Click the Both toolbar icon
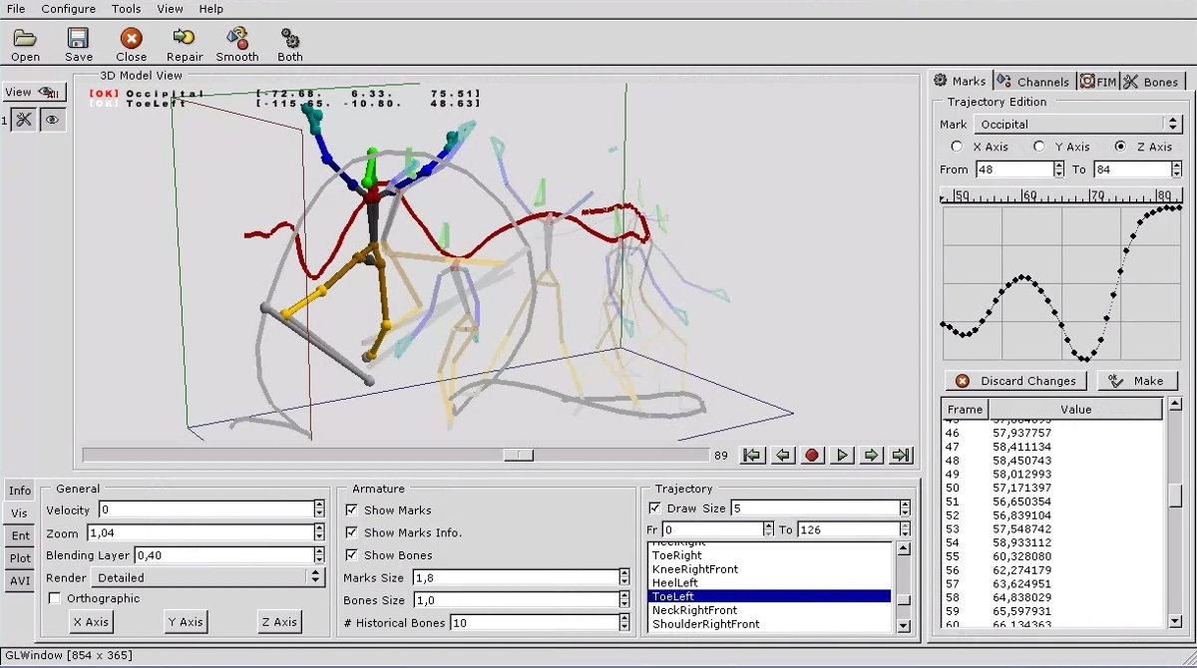The height and width of the screenshot is (668, 1197). (290, 39)
